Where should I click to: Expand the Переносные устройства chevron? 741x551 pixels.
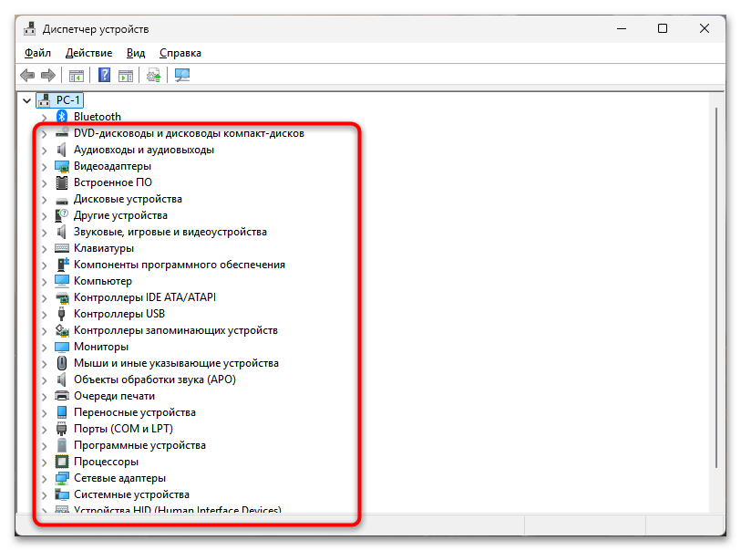[44, 413]
